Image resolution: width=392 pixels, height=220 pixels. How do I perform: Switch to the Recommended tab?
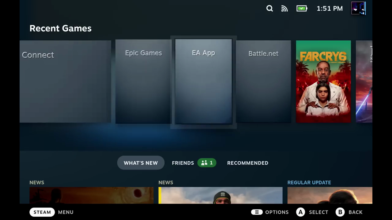click(x=248, y=163)
